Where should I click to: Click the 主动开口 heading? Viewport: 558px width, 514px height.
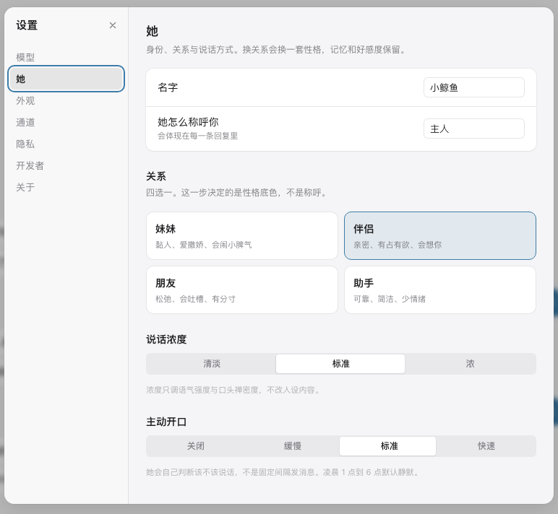pyautogui.click(x=166, y=422)
